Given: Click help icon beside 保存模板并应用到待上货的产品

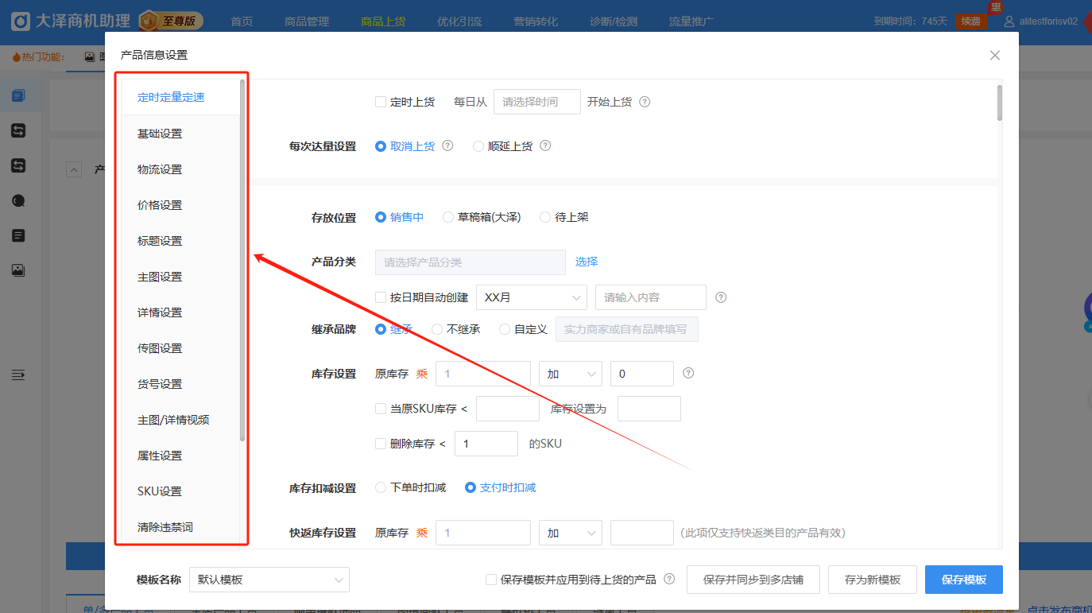Looking at the screenshot, I should coord(669,579).
